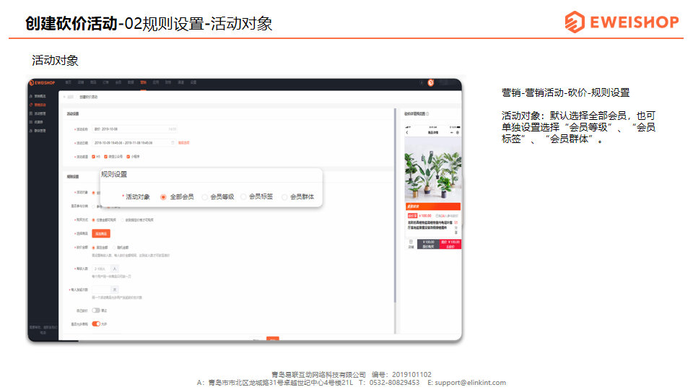Tap the three-dot more icon in phone preview
The height and width of the screenshot is (390, 693).
point(451,133)
